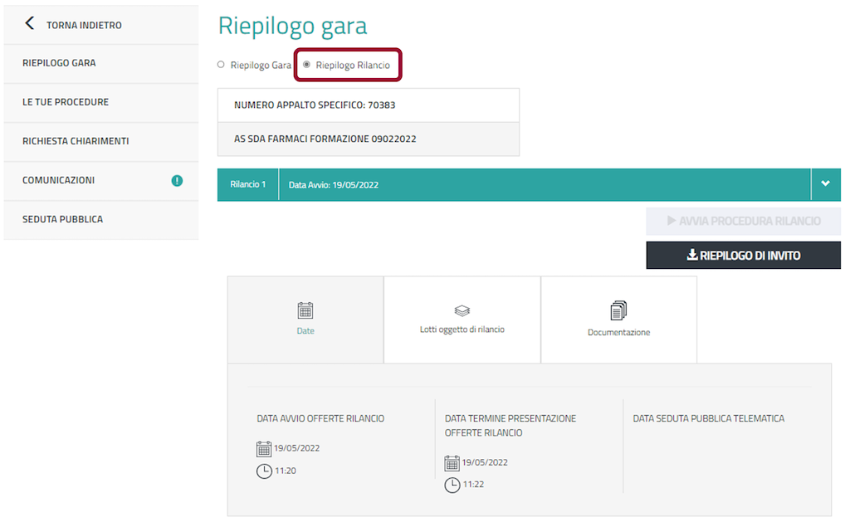Select the Riepilogo Rilancio radio button
Viewport: 850px width, 527px height.
click(x=307, y=65)
